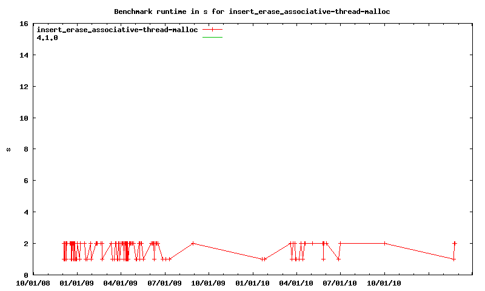Click the x-axis date label 10/01/08

(x=33, y=283)
